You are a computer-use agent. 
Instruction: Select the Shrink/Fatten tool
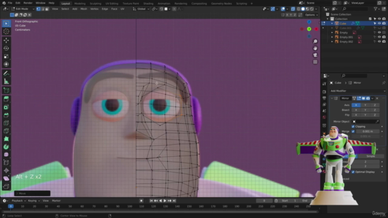(6, 170)
